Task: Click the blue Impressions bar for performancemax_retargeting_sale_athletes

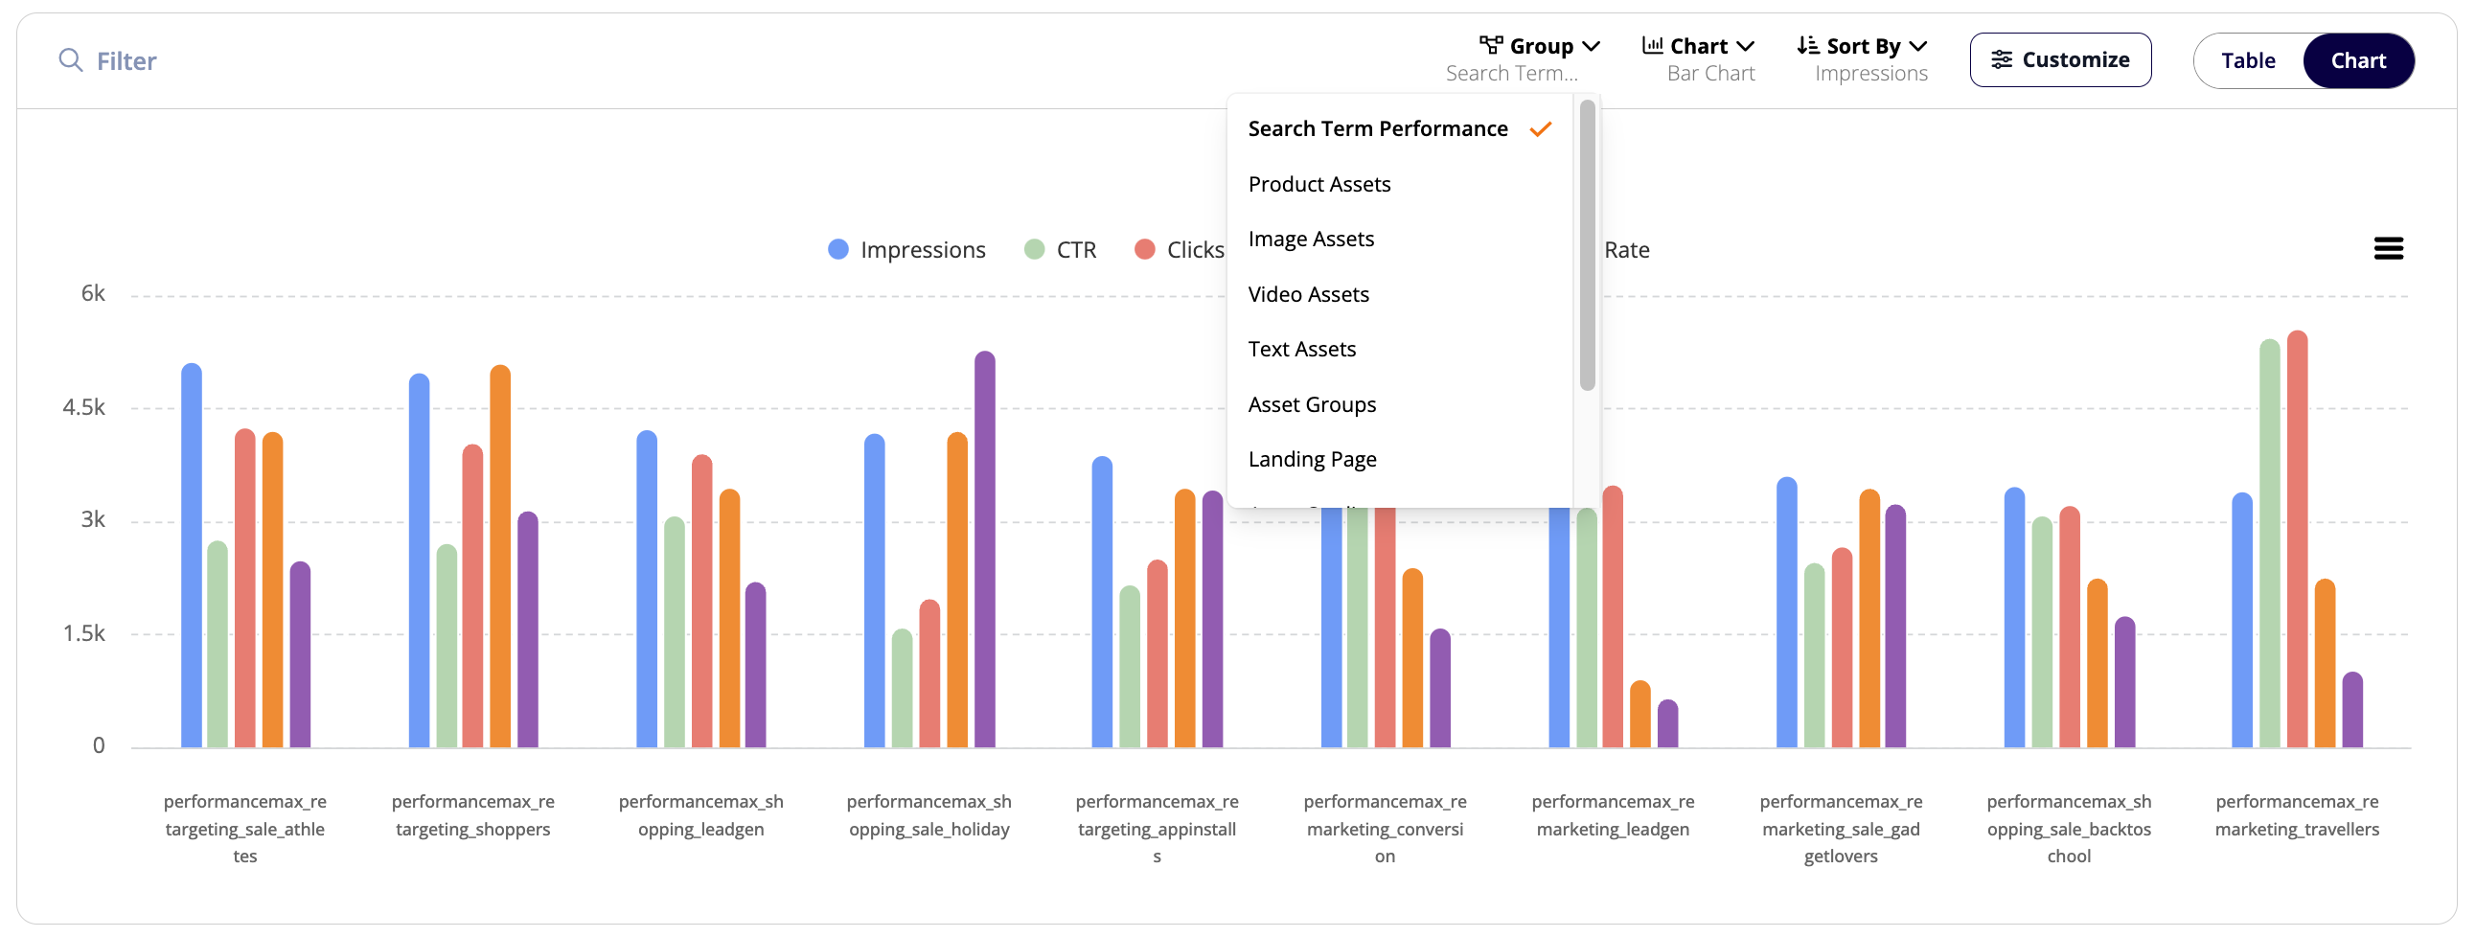Action: tap(192, 556)
